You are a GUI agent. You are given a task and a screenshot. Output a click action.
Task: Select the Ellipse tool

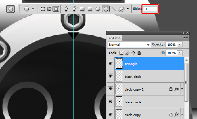[98, 9]
